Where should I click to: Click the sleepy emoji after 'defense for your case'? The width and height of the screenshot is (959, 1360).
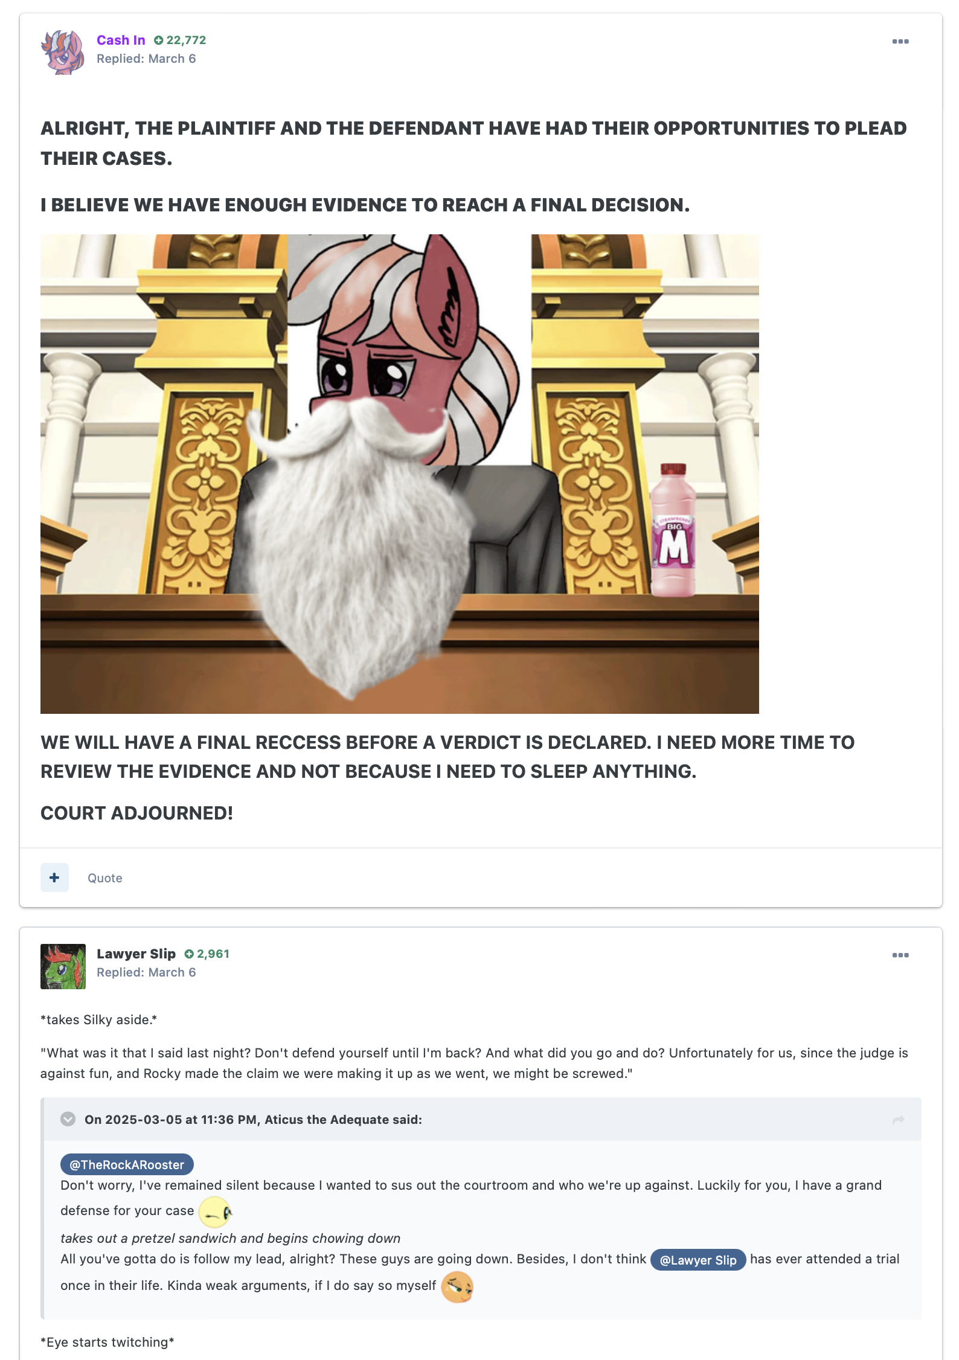coord(215,1212)
